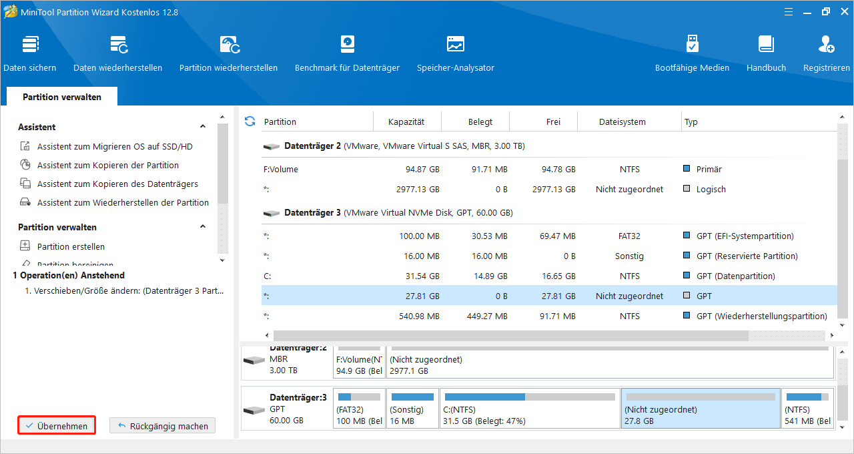Collapse Partition verwalten sidebar section

click(x=203, y=227)
